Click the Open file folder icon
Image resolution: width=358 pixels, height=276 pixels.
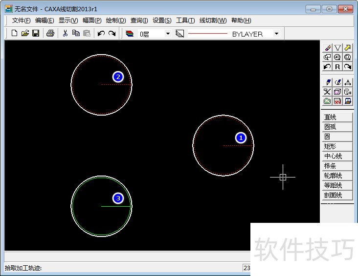[x=25, y=34]
